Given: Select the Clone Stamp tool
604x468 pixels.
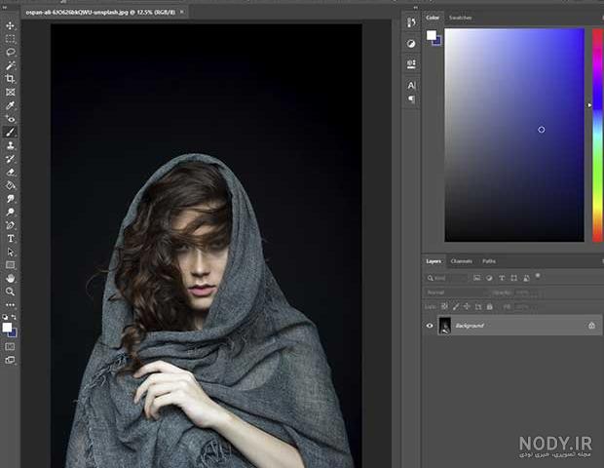Looking at the screenshot, I should tap(11, 145).
